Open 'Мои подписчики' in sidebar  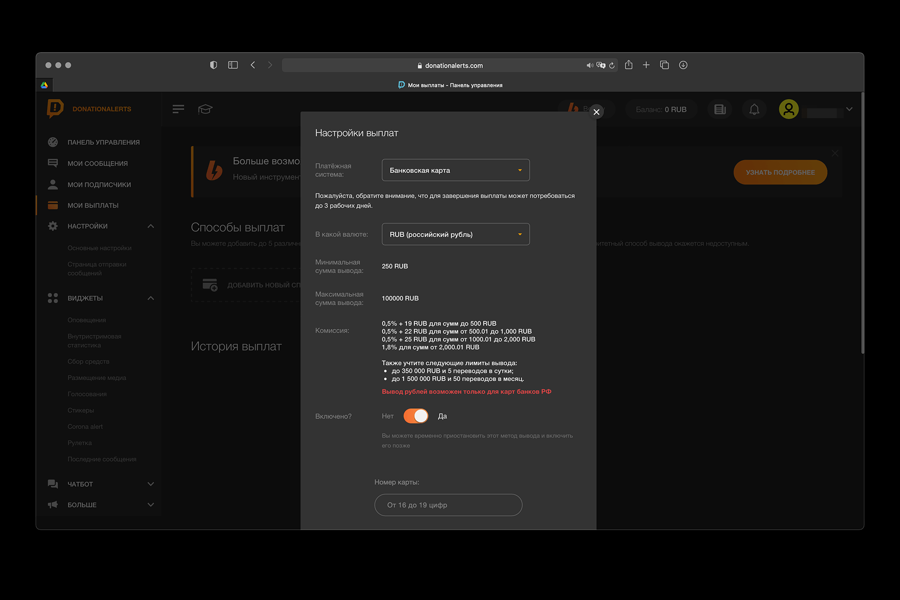(99, 185)
